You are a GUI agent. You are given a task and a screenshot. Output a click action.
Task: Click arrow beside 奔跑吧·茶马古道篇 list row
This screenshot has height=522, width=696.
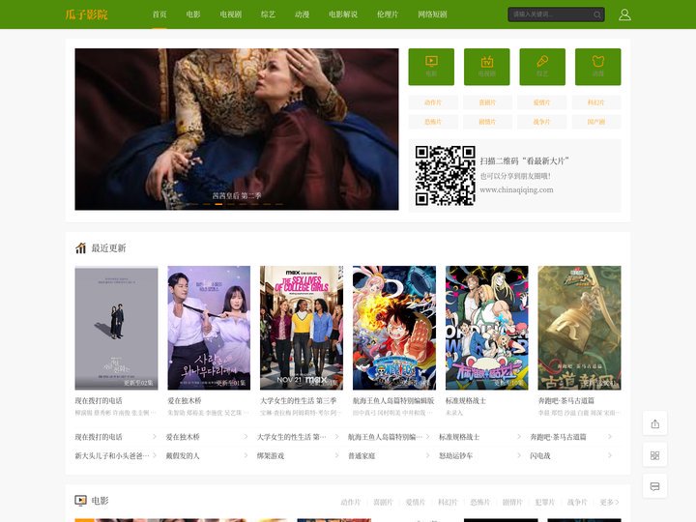(610, 437)
